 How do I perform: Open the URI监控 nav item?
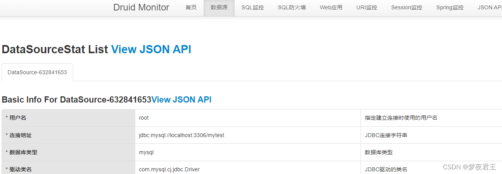click(x=367, y=7)
